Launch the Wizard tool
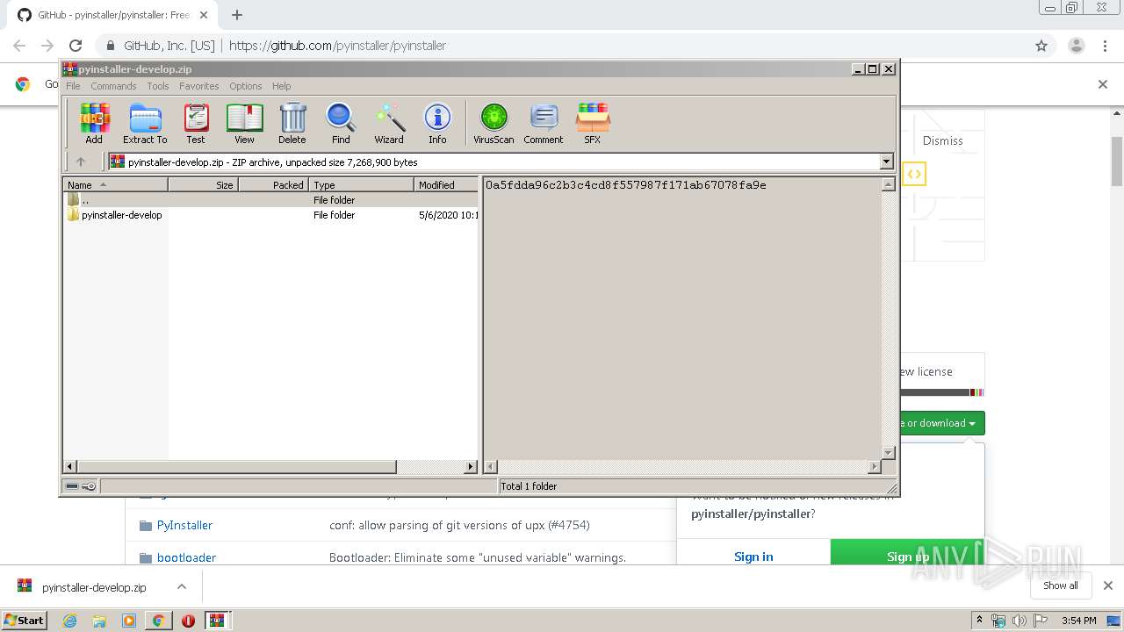Image resolution: width=1124 pixels, height=632 pixels. (x=389, y=123)
